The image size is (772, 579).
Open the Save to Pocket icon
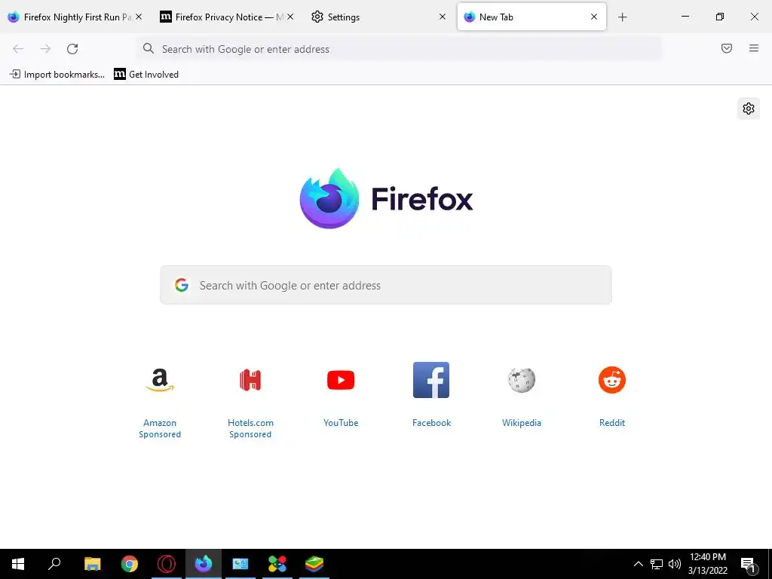tap(727, 48)
